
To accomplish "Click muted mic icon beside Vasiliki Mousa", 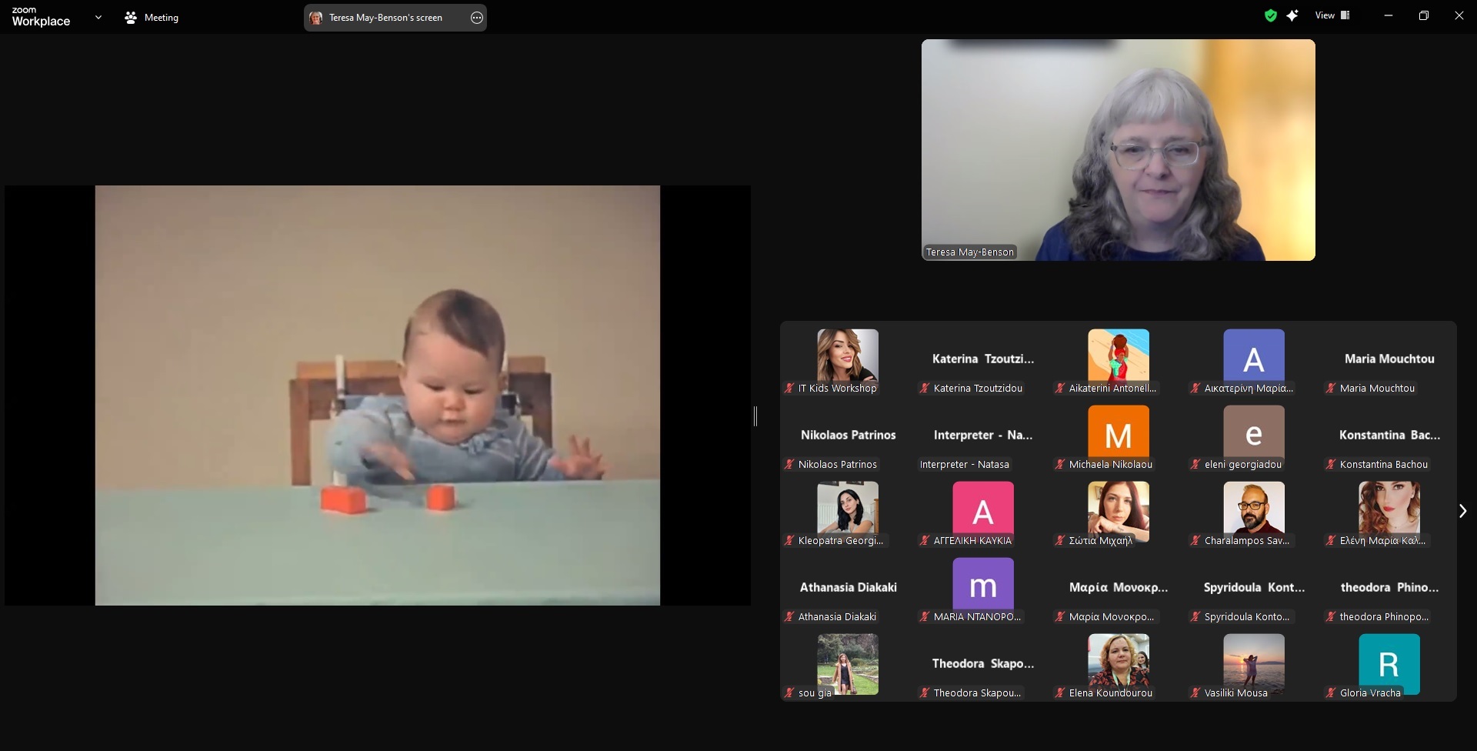I will pyautogui.click(x=1195, y=693).
